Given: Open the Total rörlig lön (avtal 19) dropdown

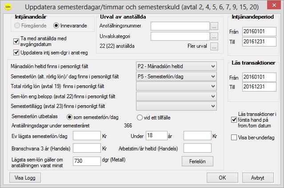Looking at the screenshot, I should pos(176,86).
